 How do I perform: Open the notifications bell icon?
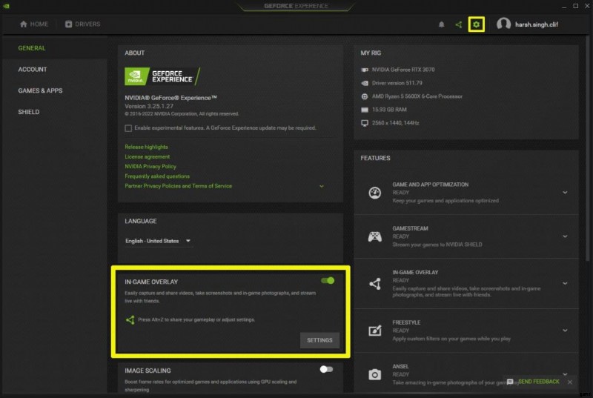(x=442, y=24)
